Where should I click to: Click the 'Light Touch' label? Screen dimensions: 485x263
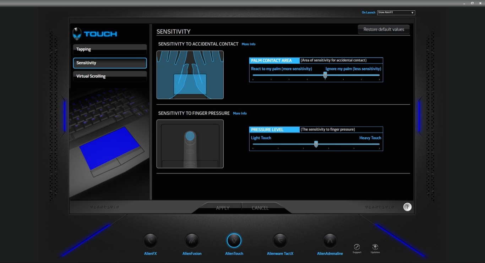click(261, 138)
